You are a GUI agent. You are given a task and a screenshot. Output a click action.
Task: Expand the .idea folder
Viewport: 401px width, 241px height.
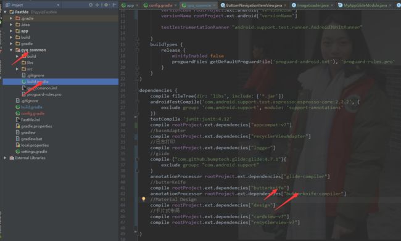coord(11,25)
